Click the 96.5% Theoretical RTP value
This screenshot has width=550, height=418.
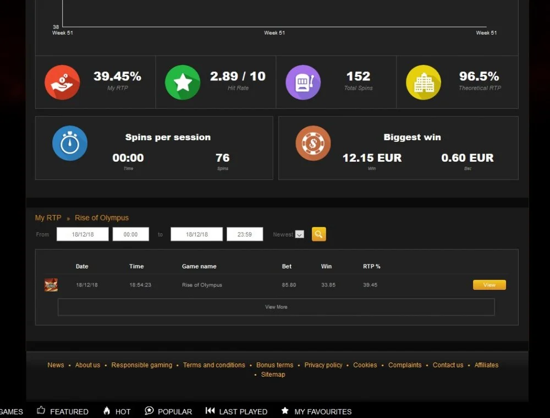pos(479,76)
